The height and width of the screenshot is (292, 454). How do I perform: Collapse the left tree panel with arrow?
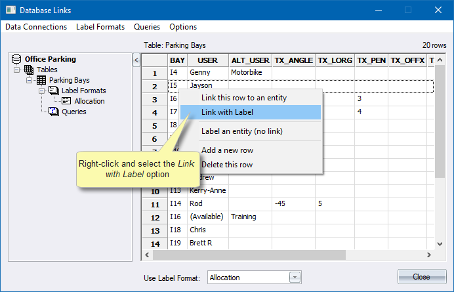[136, 60]
